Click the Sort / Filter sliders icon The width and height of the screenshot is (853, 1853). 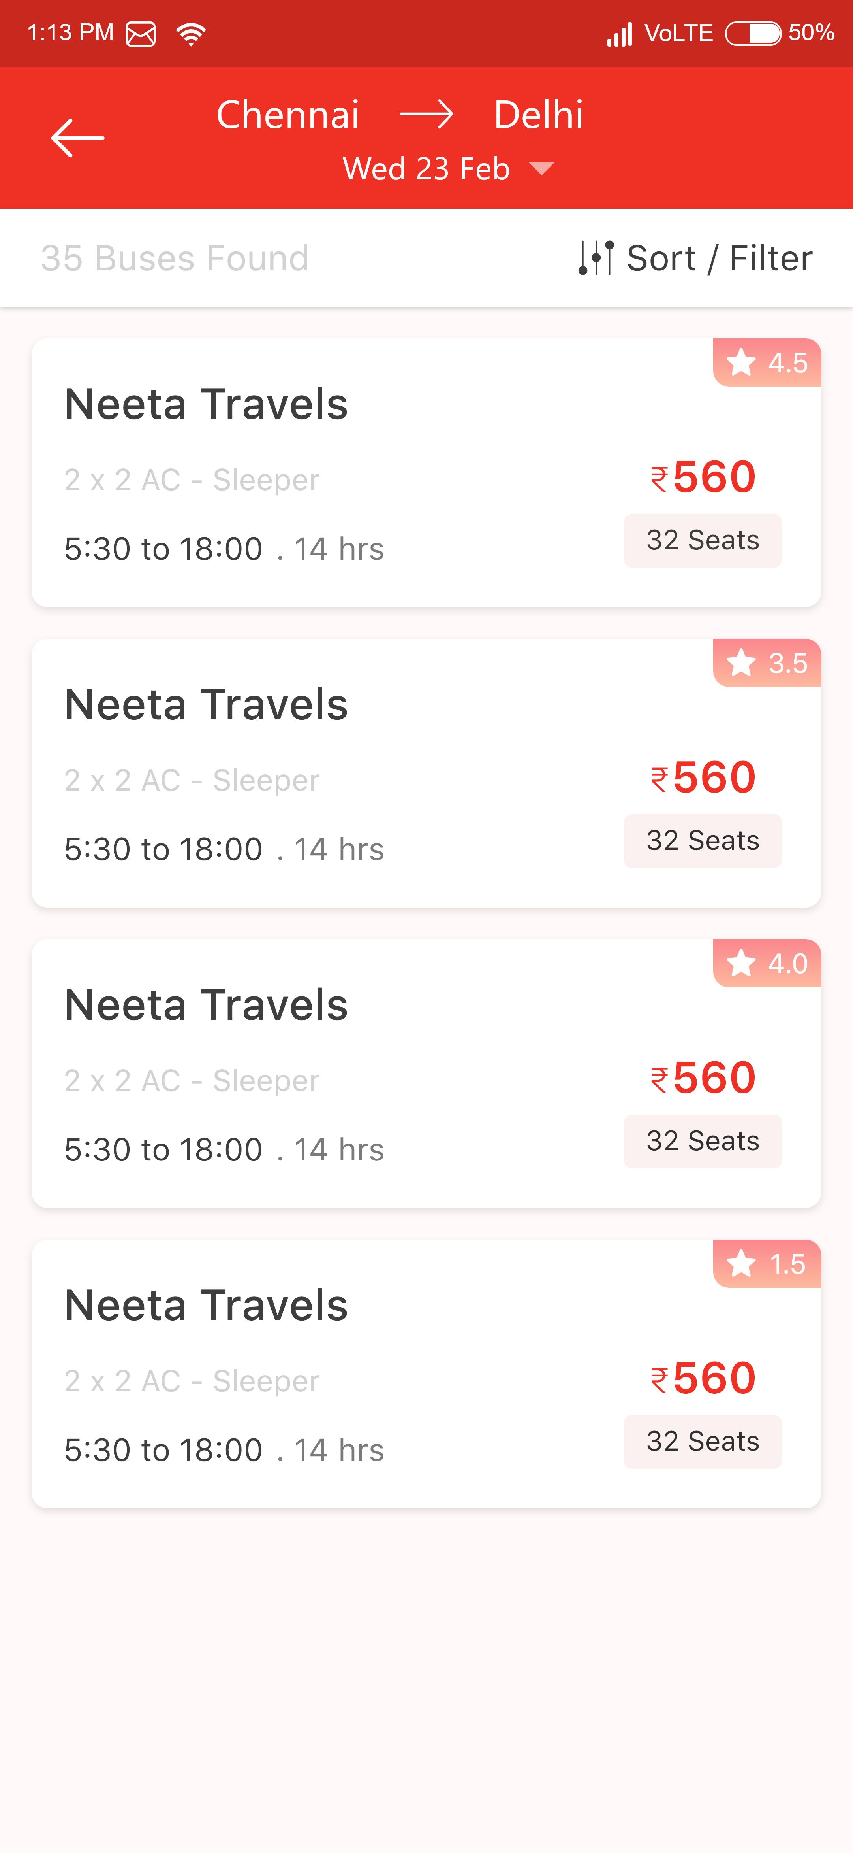pyautogui.click(x=596, y=258)
